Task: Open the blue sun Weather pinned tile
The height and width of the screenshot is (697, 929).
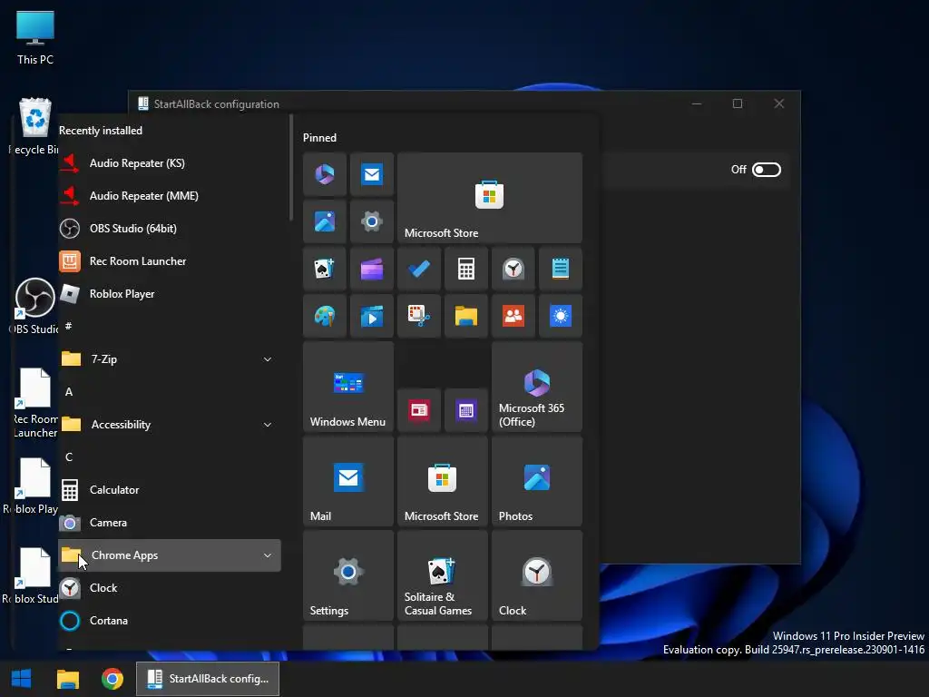Action: pos(561,316)
